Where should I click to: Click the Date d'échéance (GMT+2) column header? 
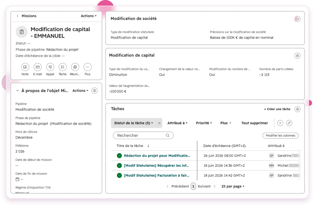click(224, 146)
